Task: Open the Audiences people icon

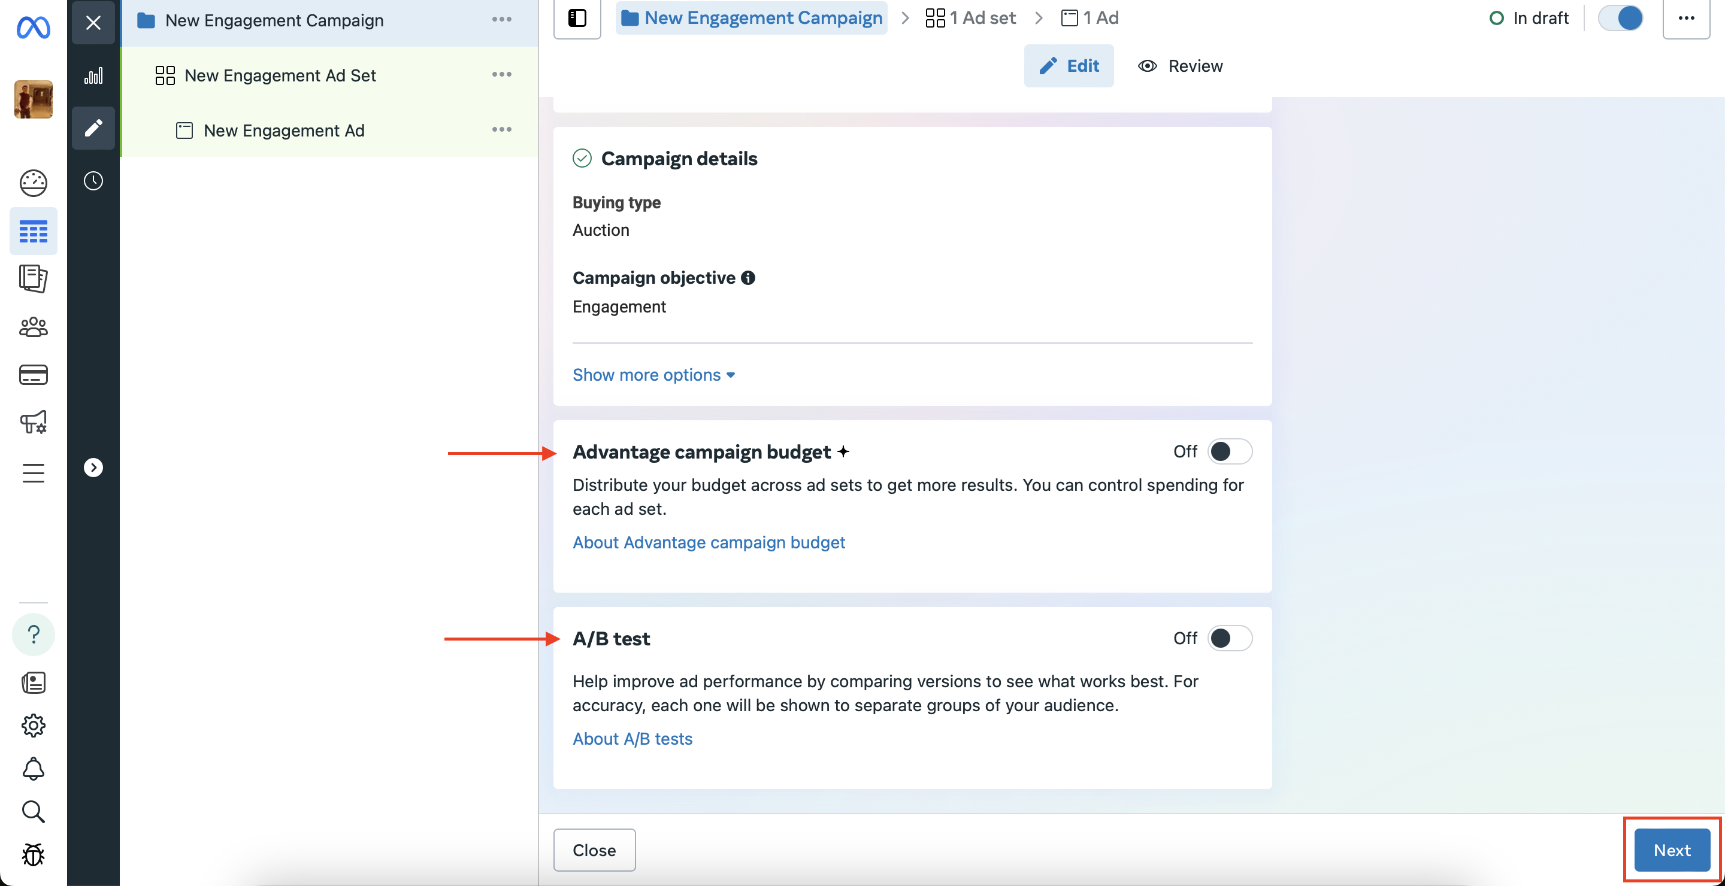Action: click(33, 327)
